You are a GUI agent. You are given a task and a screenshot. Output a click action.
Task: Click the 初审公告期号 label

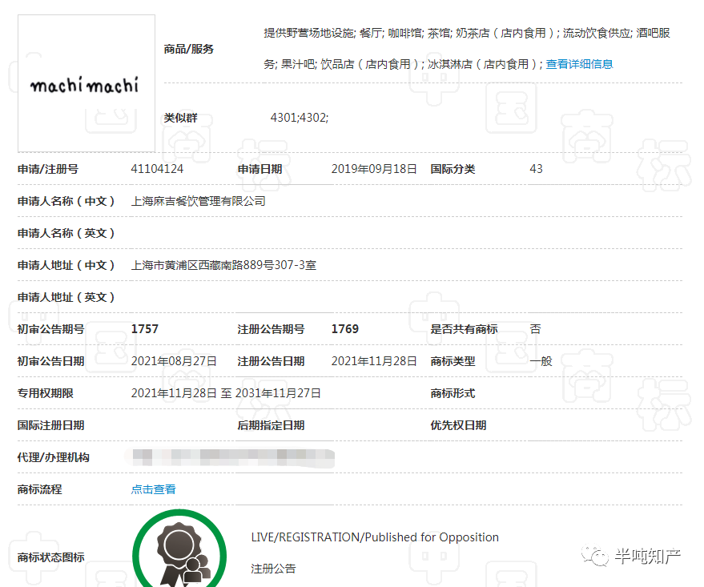[x=50, y=329]
